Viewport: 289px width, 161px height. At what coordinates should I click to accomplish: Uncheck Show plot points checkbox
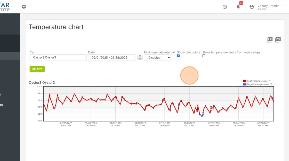[178, 56]
